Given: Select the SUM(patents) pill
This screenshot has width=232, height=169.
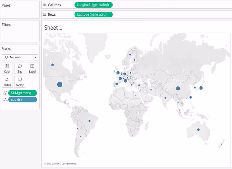Looking at the screenshot, I should 23,93.
